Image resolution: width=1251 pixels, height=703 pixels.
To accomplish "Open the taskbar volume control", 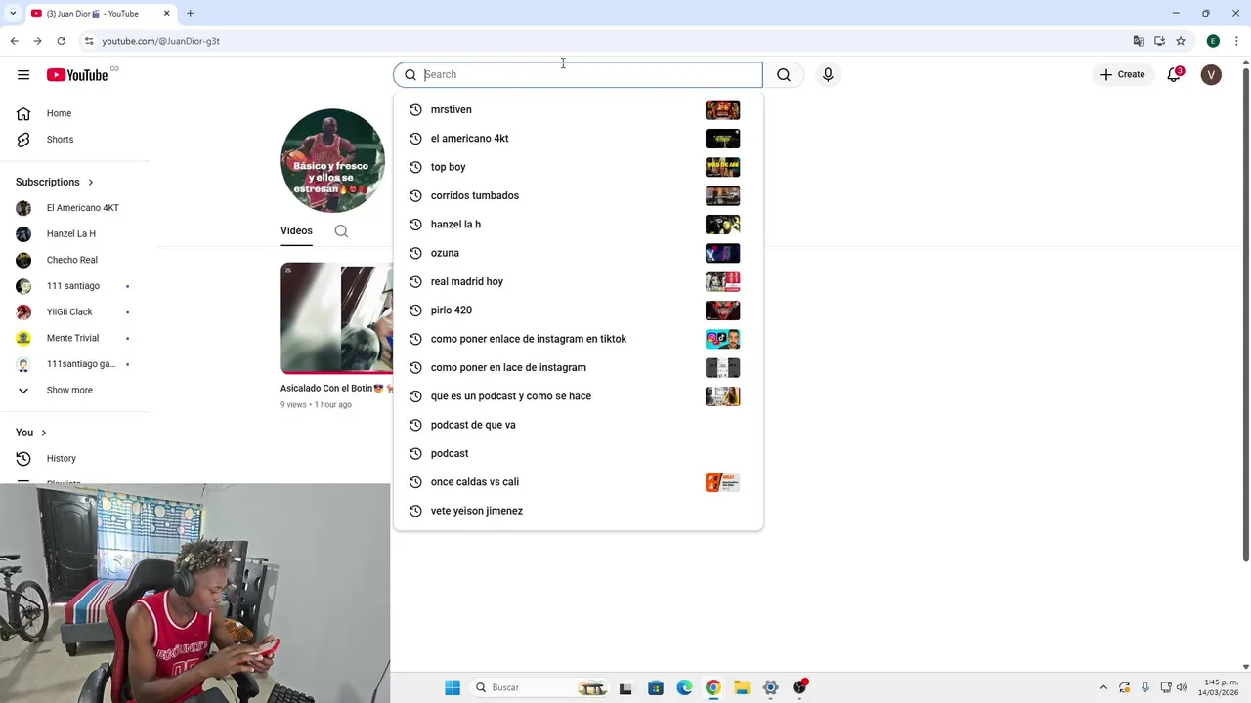I will pyautogui.click(x=1183, y=688).
